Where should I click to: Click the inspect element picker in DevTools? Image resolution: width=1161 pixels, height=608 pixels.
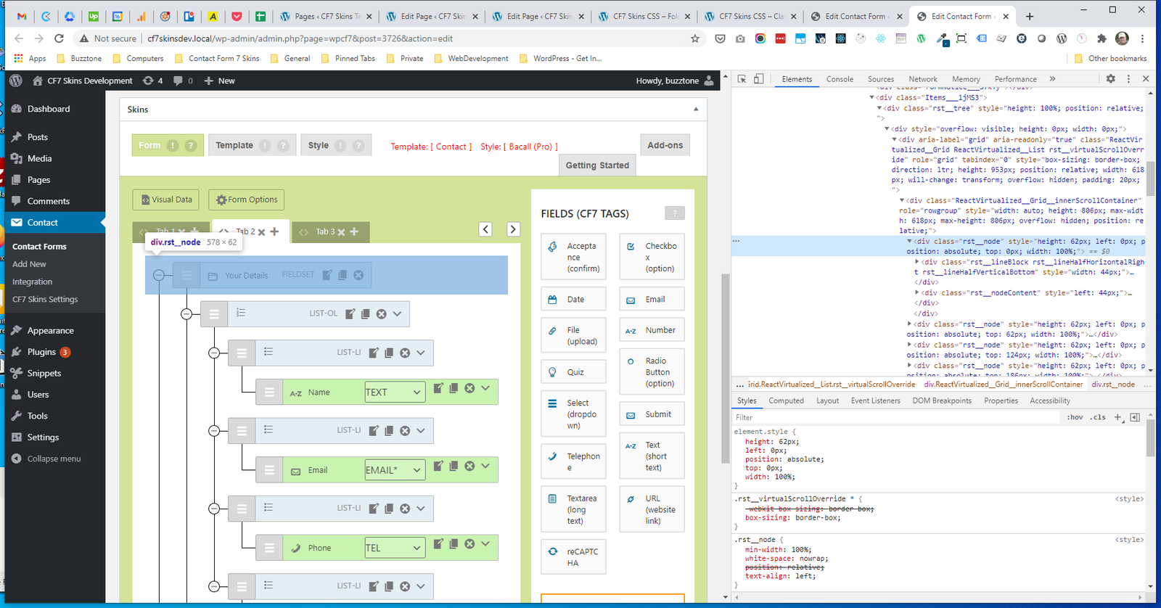click(x=742, y=79)
